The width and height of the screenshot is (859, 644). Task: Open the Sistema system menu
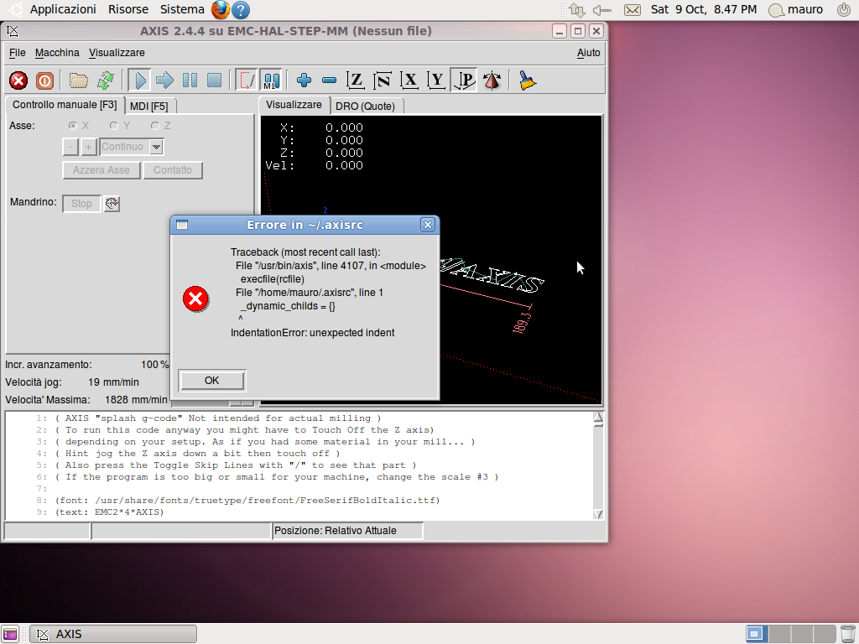click(x=182, y=9)
